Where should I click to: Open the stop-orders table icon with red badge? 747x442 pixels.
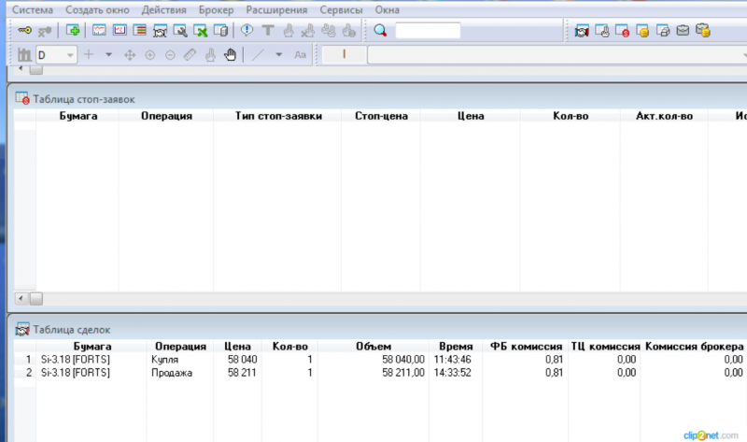[622, 31]
